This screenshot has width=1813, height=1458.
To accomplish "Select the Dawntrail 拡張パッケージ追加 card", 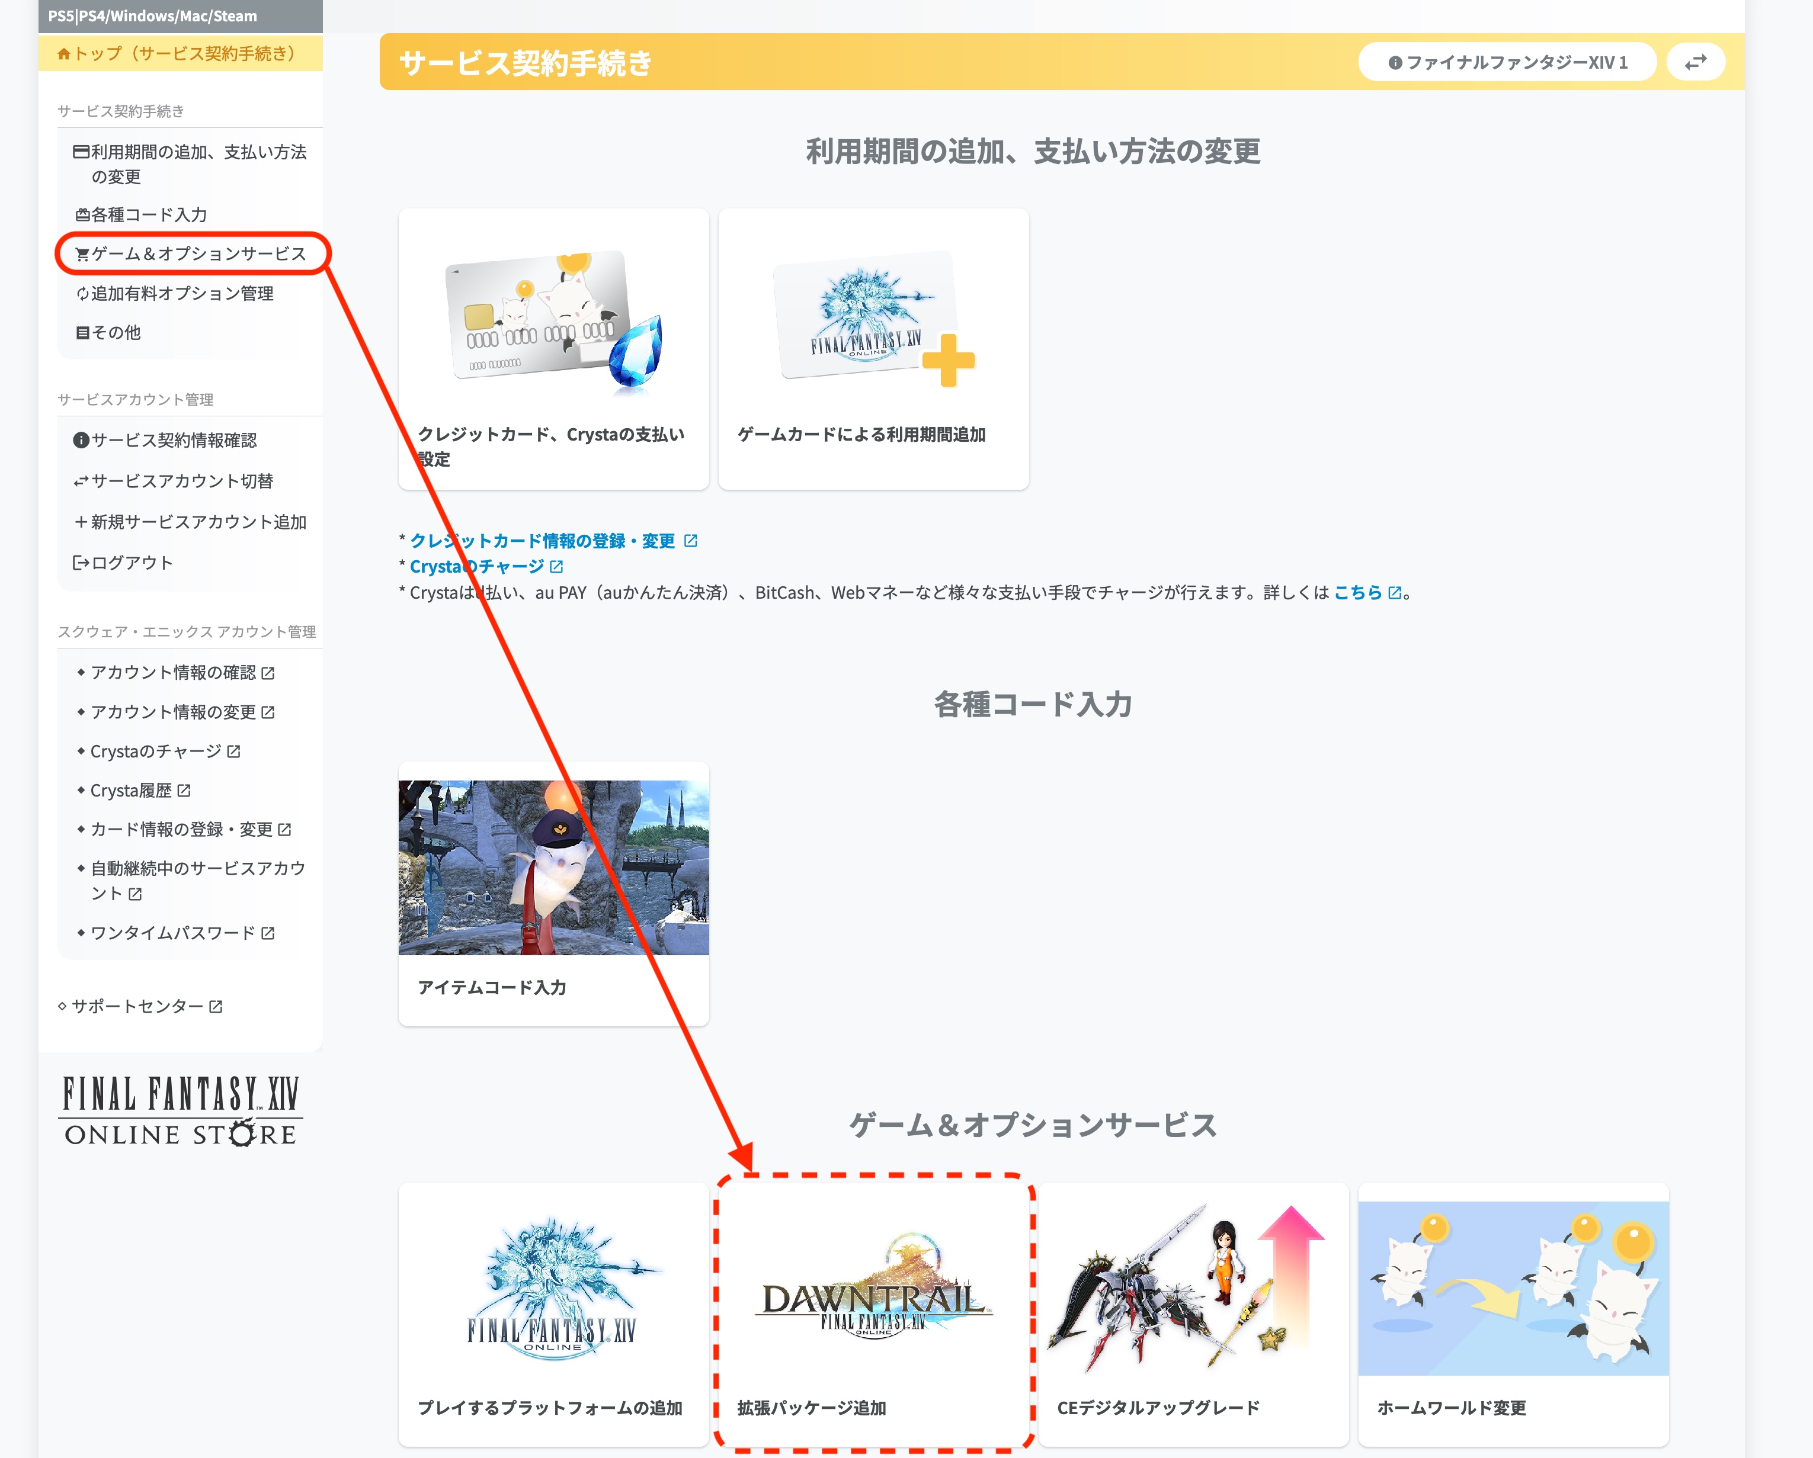I will click(x=873, y=1313).
